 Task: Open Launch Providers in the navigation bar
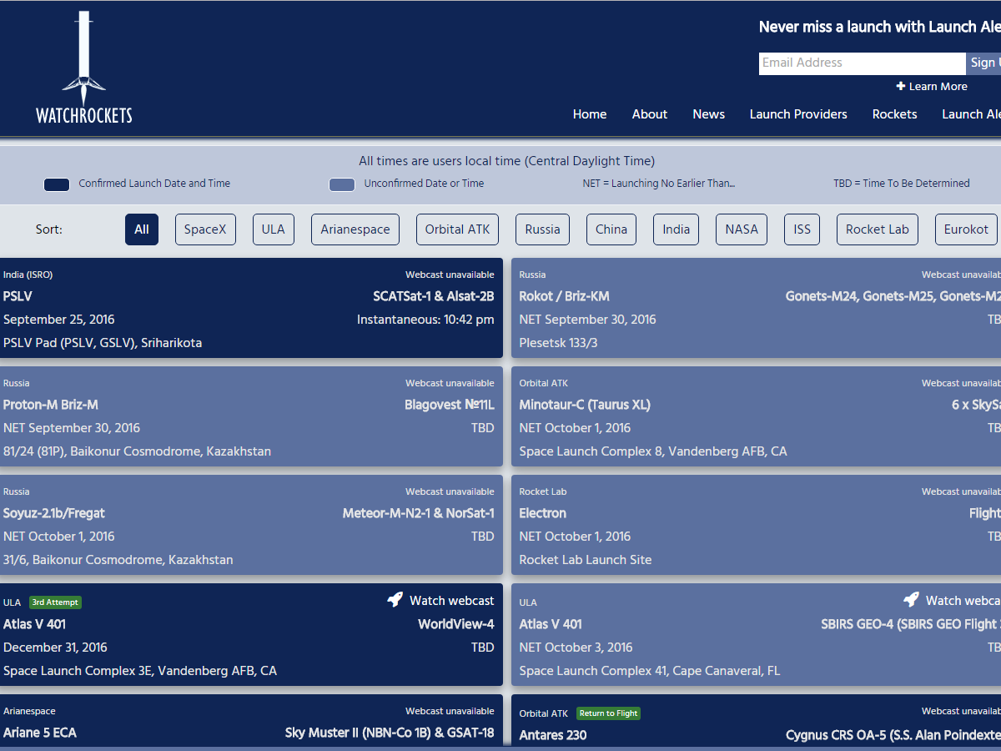[x=798, y=114]
